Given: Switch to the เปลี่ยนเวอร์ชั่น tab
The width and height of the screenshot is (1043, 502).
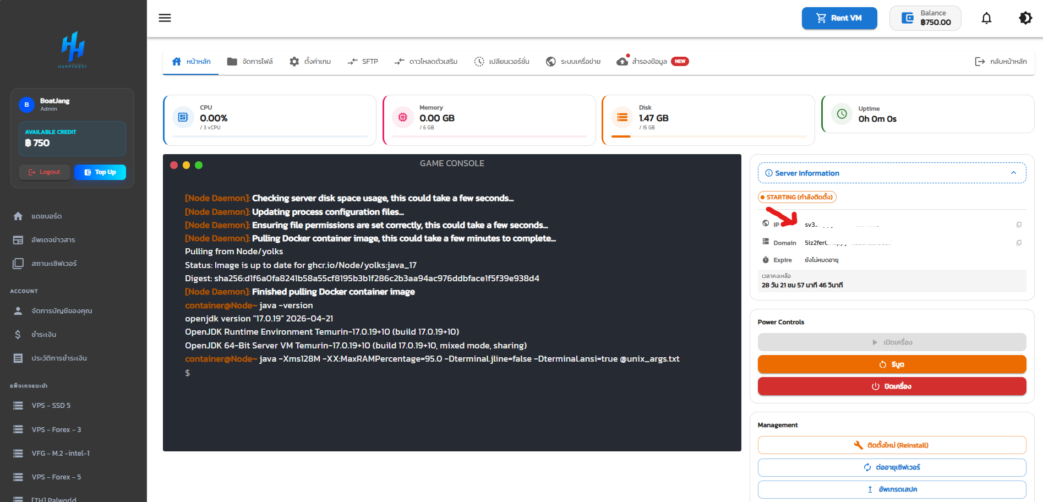Looking at the screenshot, I should (x=501, y=62).
